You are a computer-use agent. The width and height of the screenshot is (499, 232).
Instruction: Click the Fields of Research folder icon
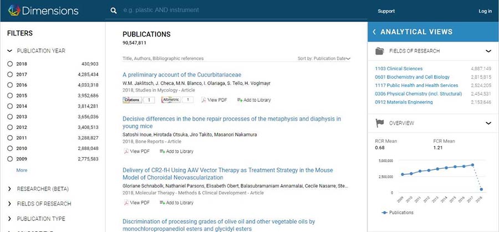click(x=379, y=51)
